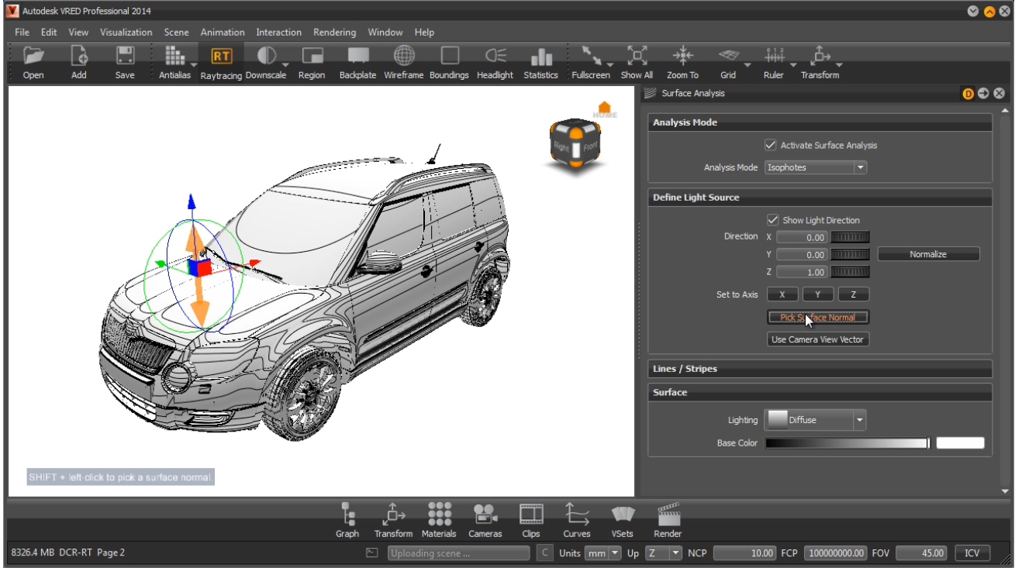Show Boundings via the toolbar icon

tap(449, 56)
